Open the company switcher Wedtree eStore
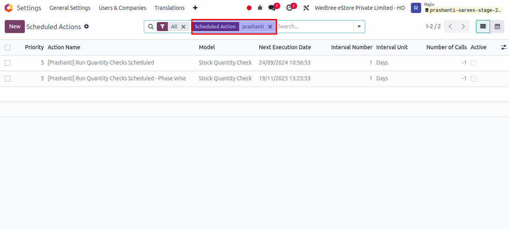The image size is (509, 229). click(359, 8)
